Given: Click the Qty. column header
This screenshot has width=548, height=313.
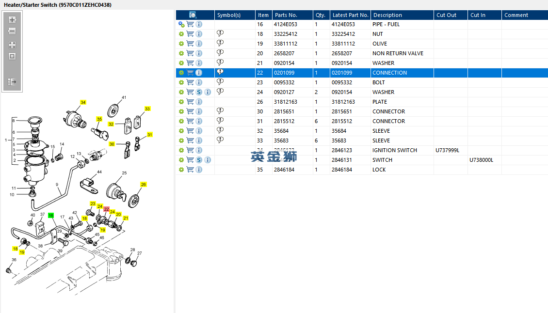Looking at the screenshot, I should (321, 15).
